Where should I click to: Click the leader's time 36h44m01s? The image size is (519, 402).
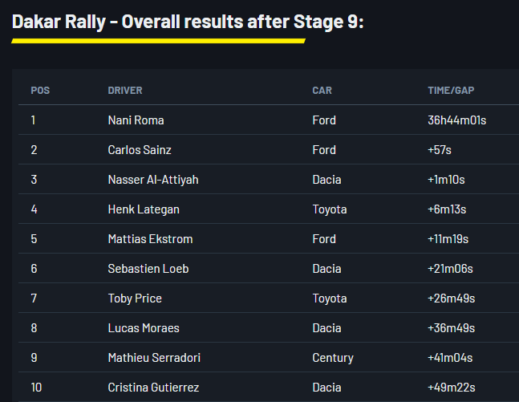[457, 120]
